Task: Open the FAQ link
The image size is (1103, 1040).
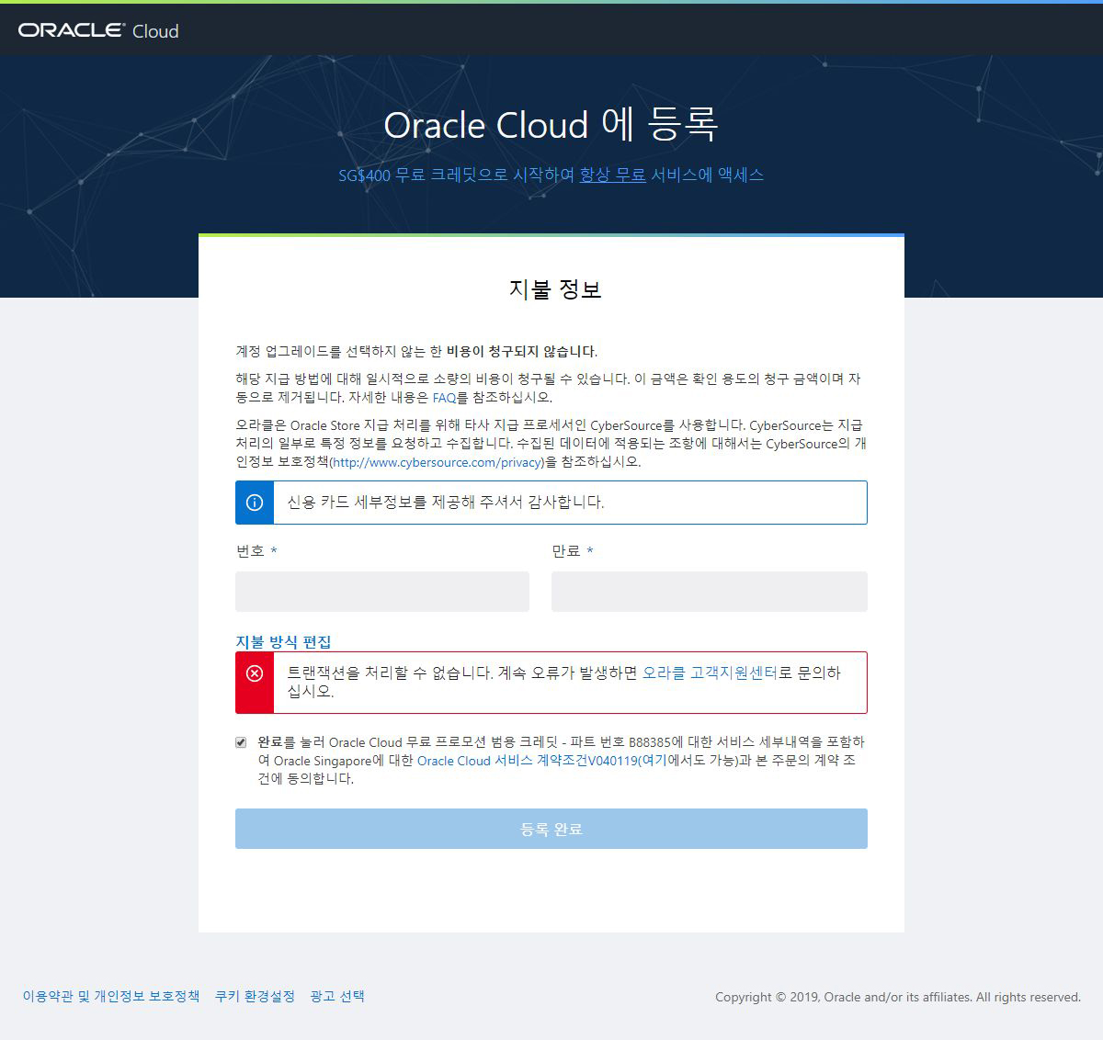Action: click(444, 398)
